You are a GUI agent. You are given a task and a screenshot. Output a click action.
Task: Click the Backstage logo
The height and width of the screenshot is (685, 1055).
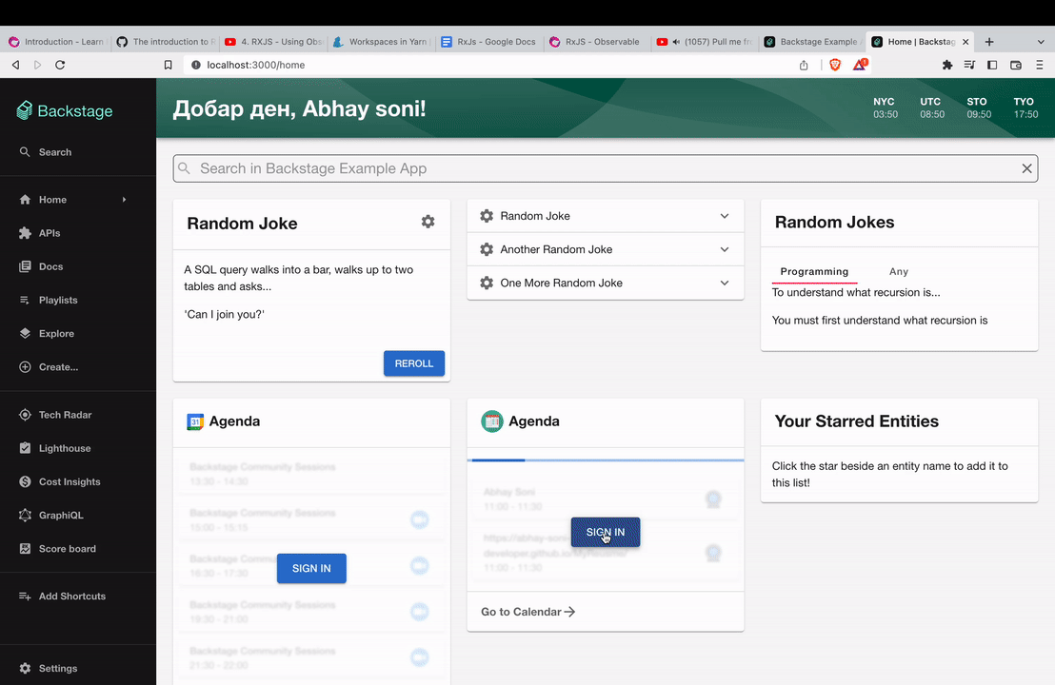point(65,110)
